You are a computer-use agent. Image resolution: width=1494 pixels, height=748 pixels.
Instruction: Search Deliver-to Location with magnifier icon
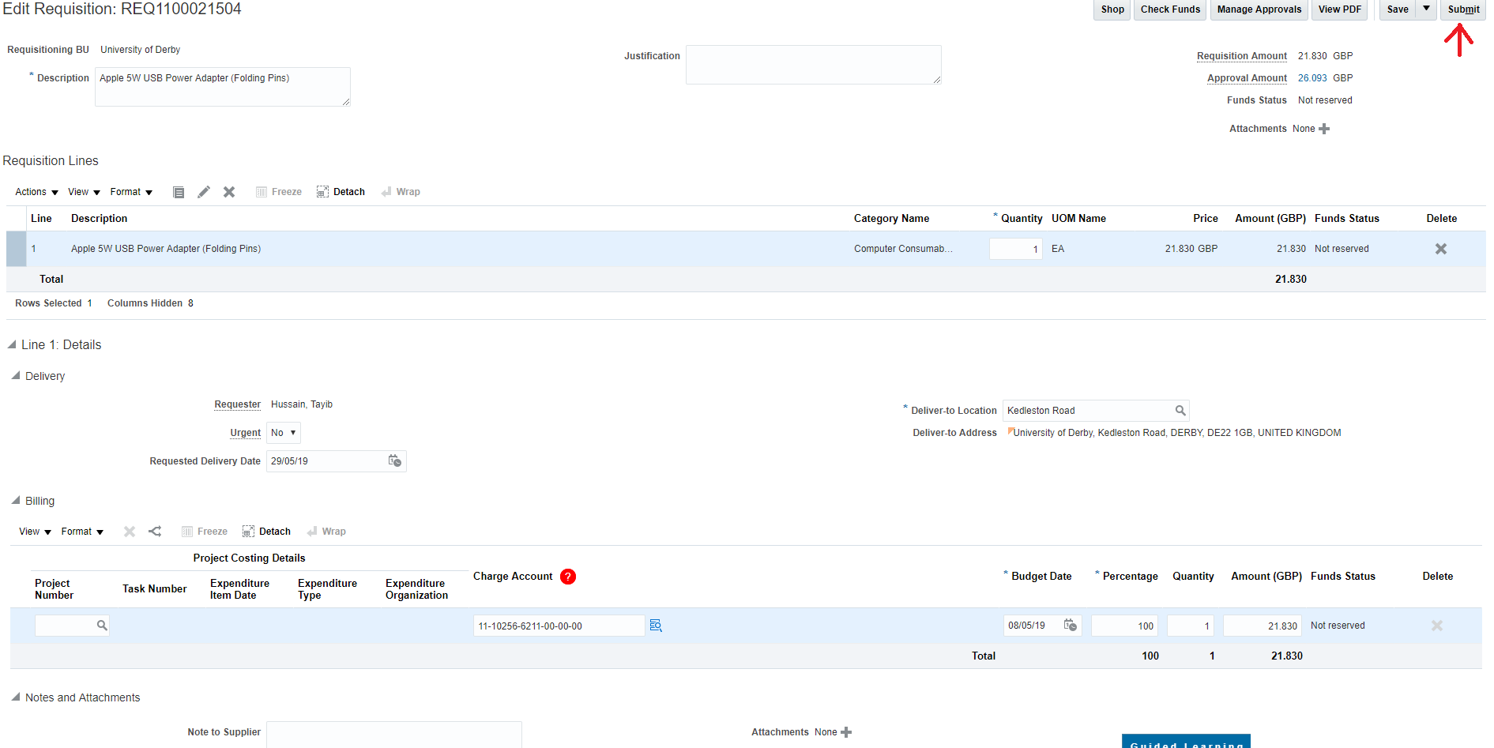point(1180,411)
